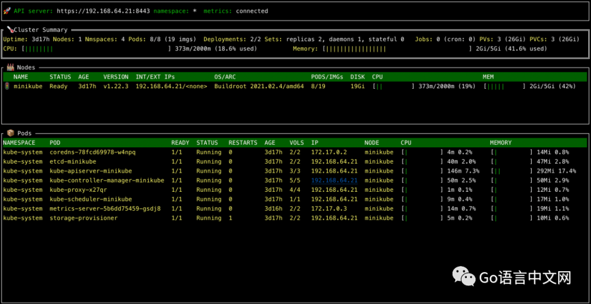
Task: Select the kube-apiserver-minikube pod
Action: (90, 171)
